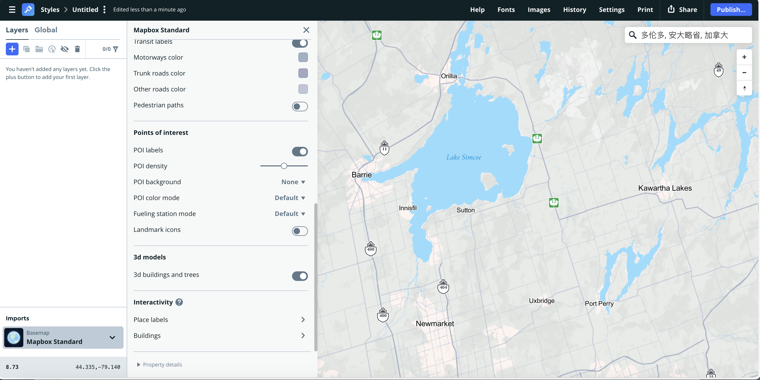Add a new layer with the plus button

(12, 49)
